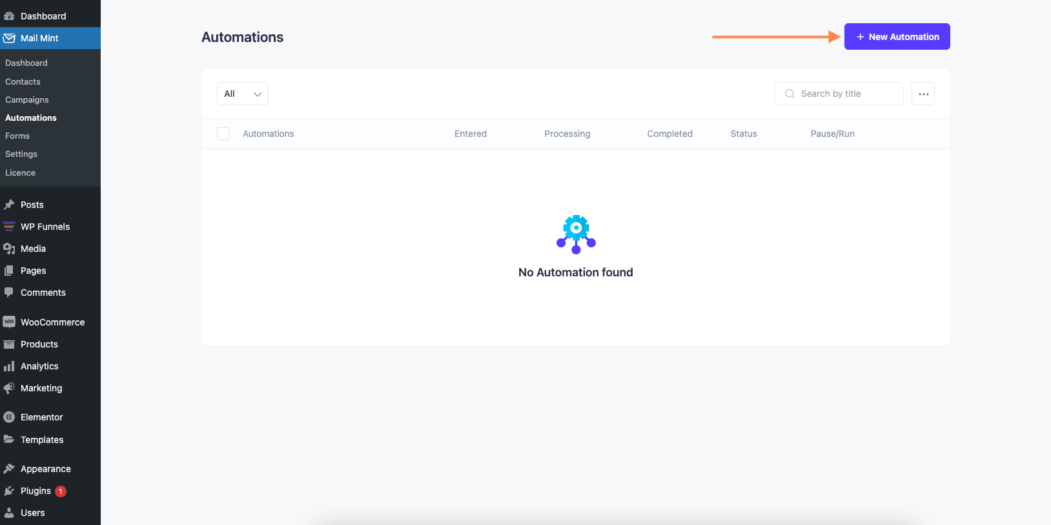Open the Users menu label
Viewport: 1051px width, 525px height.
tap(33, 513)
